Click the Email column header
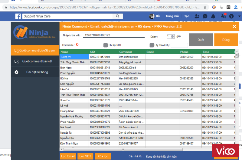Image resolution: width=242 pixels, height=160 pixels. click(x=162, y=52)
